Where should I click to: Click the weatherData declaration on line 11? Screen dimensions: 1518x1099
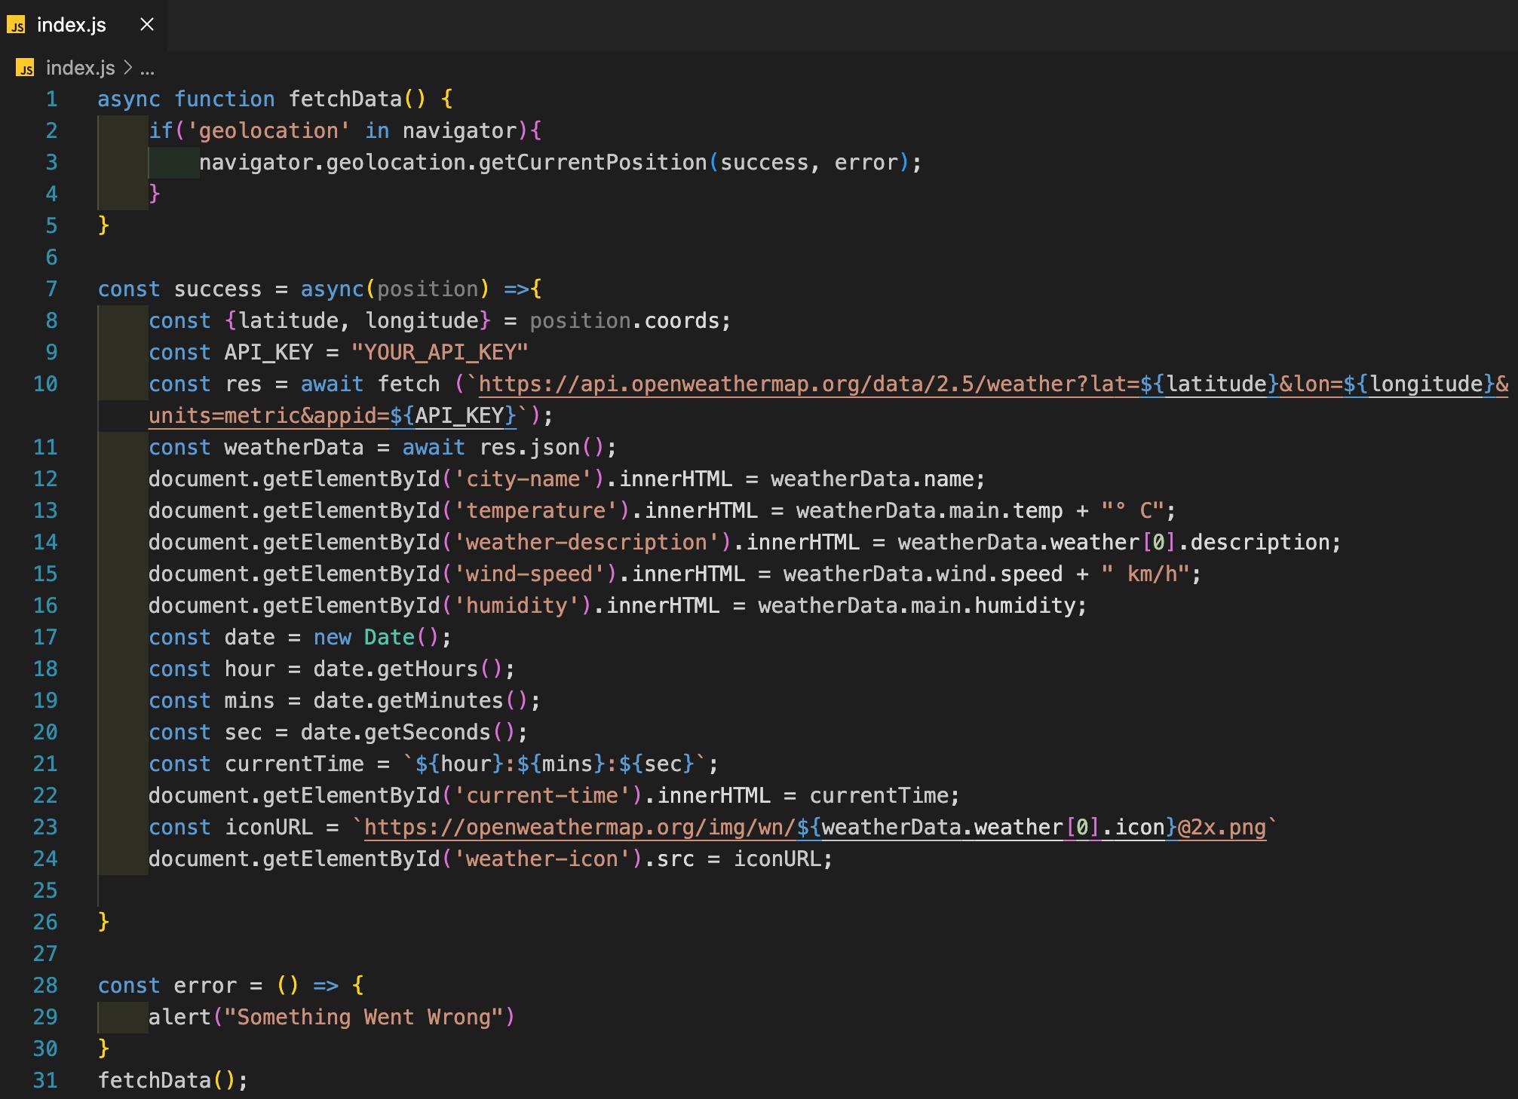click(x=294, y=448)
